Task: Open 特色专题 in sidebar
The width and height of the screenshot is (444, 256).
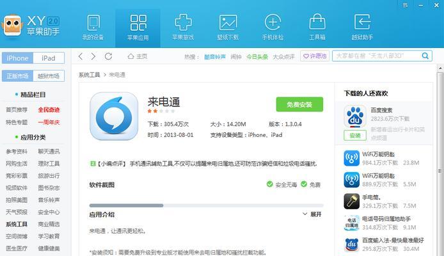Action: (x=17, y=122)
